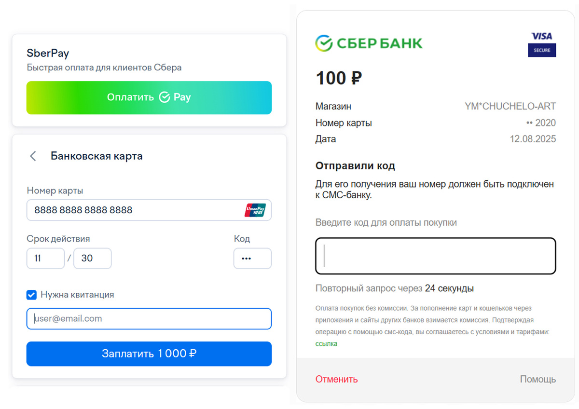Click the Код CVC input field
This screenshot has height=409, width=579.
tap(252, 259)
